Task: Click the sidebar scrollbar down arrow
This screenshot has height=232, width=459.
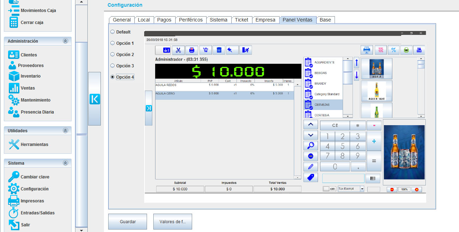Action: 82,230
